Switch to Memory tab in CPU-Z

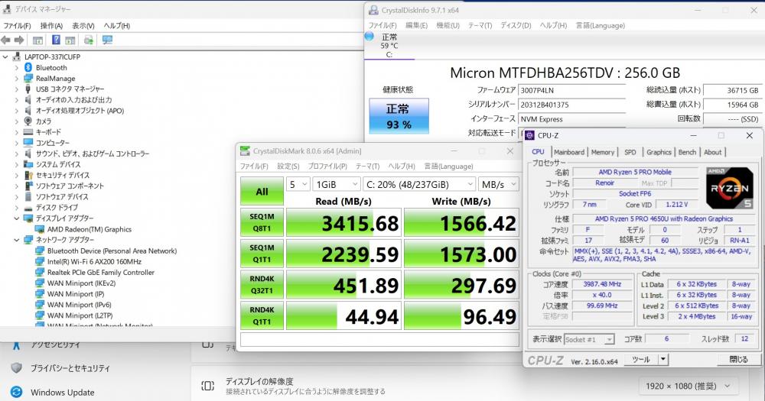603,152
